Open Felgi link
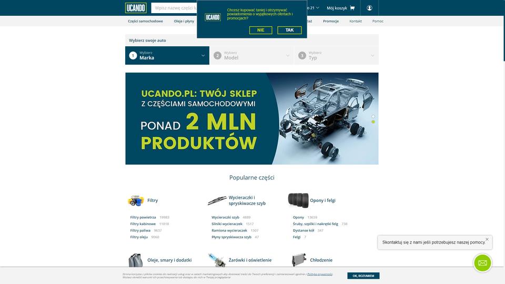This screenshot has width=505, height=284. point(296,237)
